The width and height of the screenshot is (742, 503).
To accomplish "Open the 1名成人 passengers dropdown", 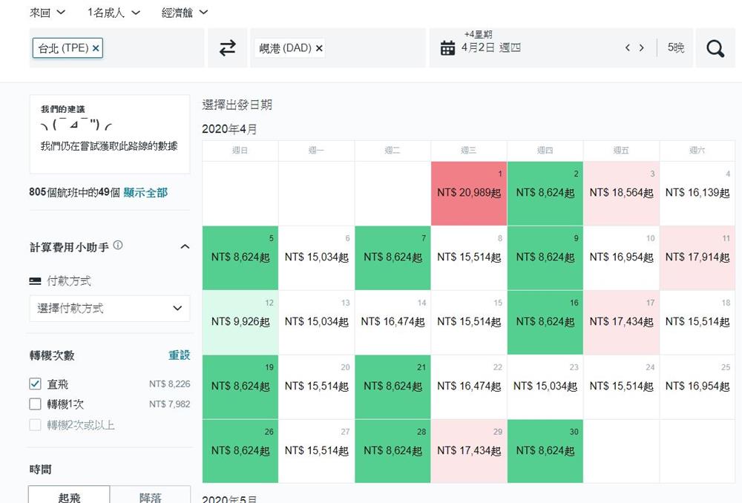I will click(115, 13).
